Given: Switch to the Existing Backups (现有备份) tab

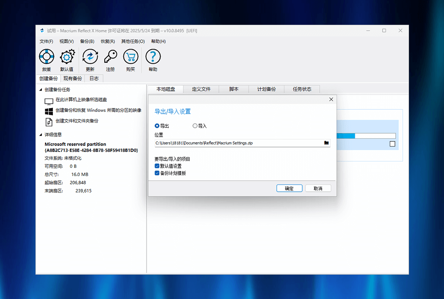Looking at the screenshot, I should pos(73,79).
